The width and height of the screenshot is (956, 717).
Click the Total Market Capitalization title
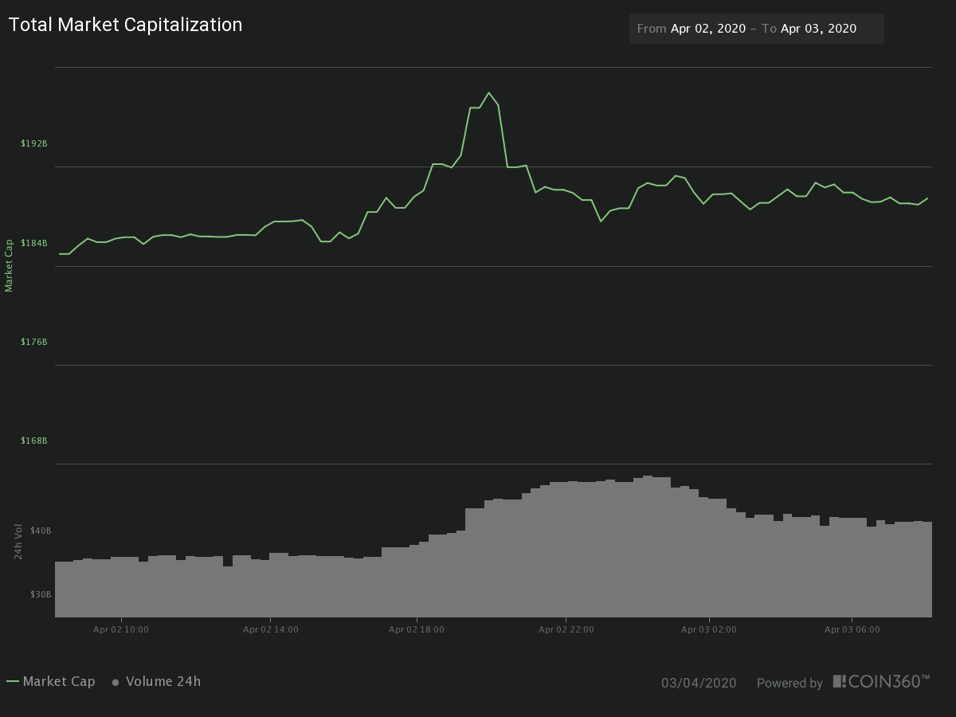pyautogui.click(x=125, y=25)
